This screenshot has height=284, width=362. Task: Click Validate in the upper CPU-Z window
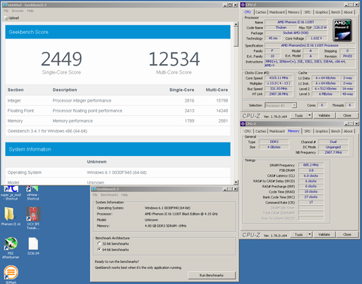coord(324,115)
